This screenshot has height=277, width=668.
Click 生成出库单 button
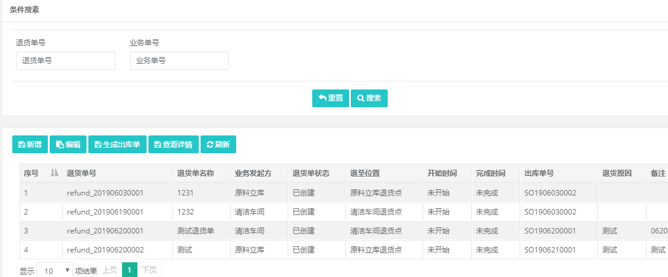point(117,145)
